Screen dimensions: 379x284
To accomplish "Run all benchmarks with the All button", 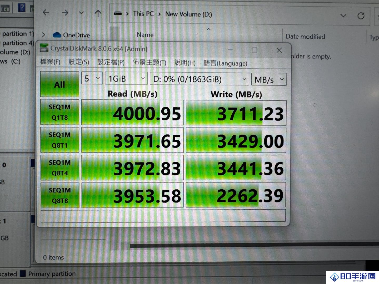I will (59, 84).
